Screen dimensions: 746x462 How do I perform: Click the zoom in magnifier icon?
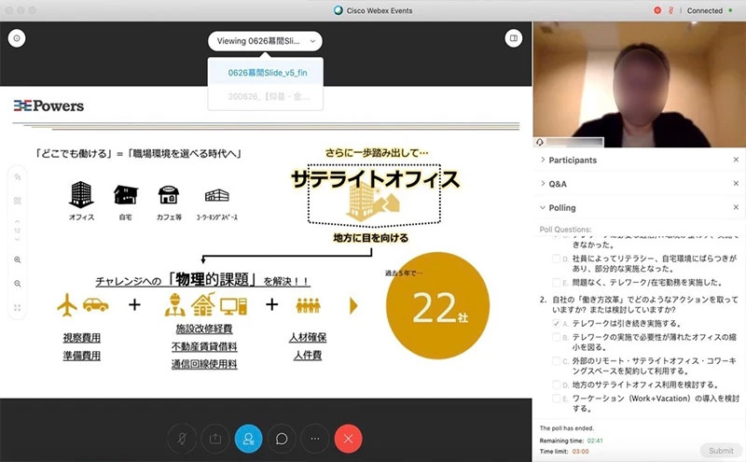pyautogui.click(x=18, y=259)
